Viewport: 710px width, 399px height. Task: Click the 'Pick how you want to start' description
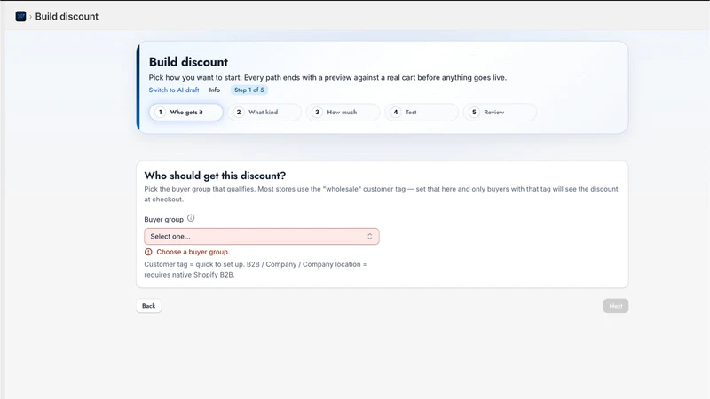[x=327, y=77]
